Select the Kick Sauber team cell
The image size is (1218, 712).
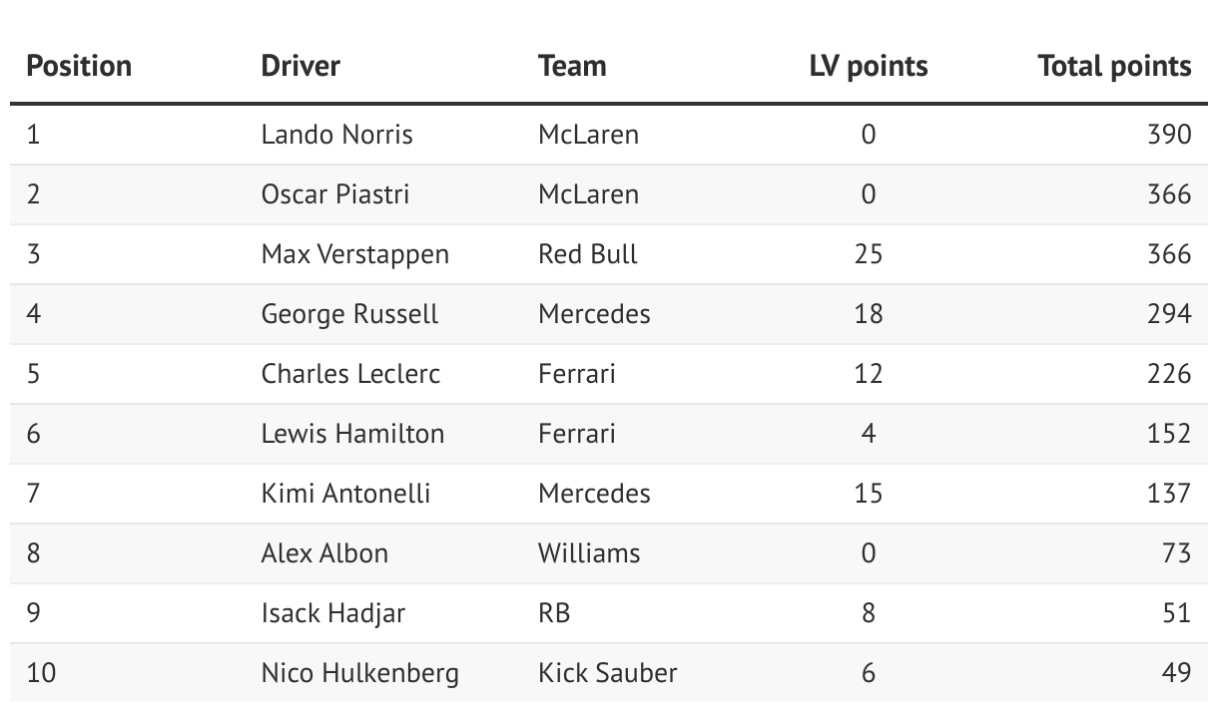point(607,673)
